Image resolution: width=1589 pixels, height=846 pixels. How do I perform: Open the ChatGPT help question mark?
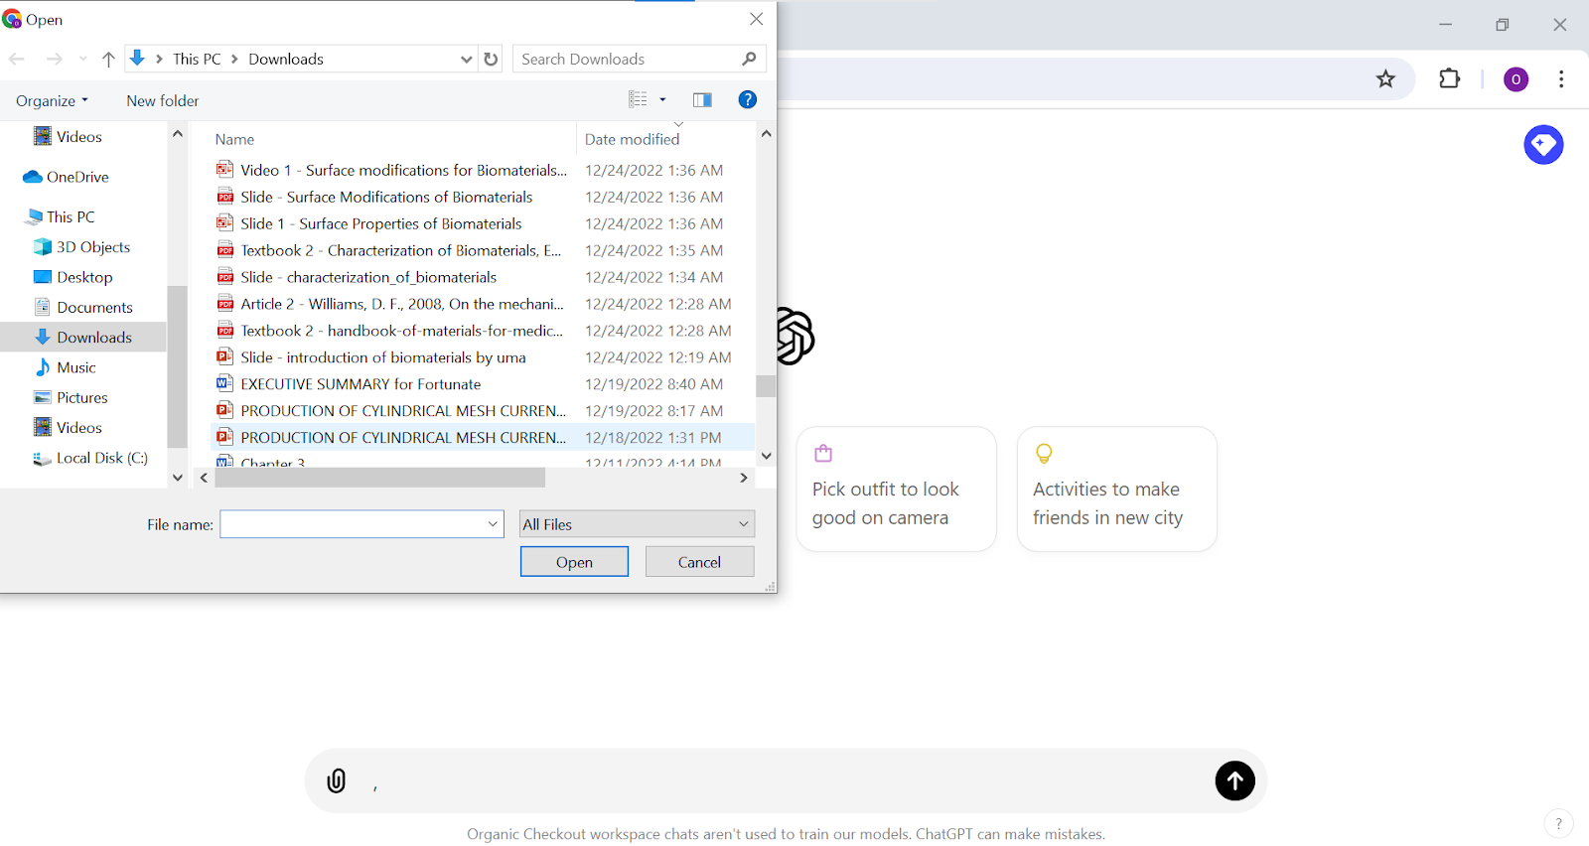(1558, 823)
